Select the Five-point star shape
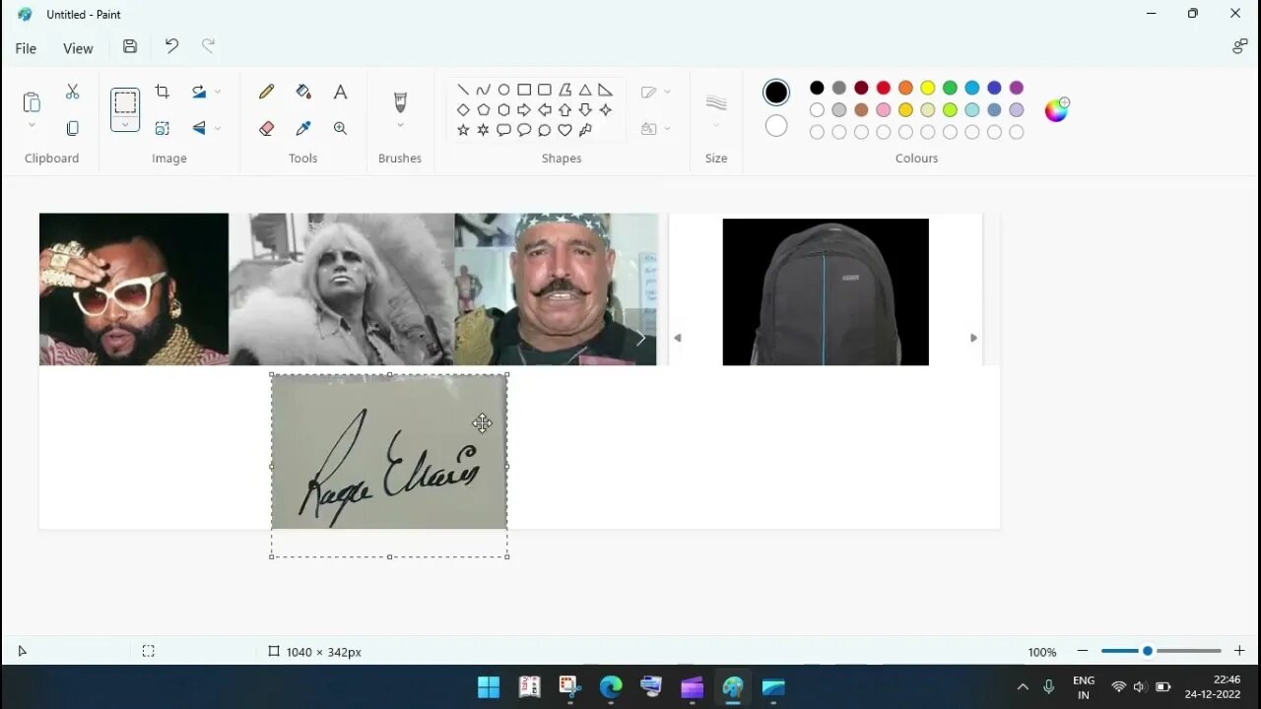Image resolution: width=1261 pixels, height=709 pixels. (x=463, y=130)
